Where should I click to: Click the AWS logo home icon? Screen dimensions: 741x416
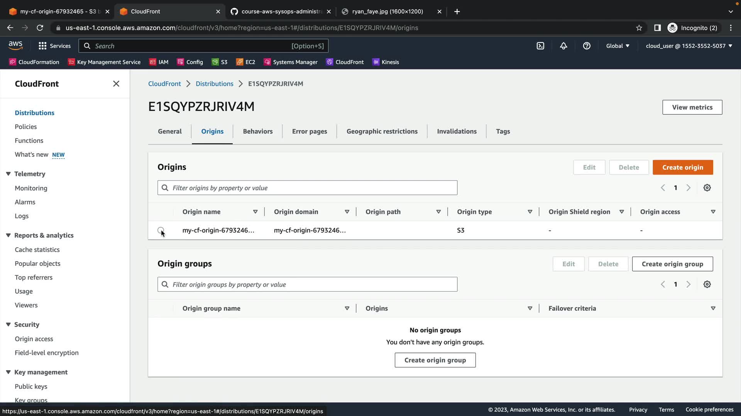(x=15, y=45)
